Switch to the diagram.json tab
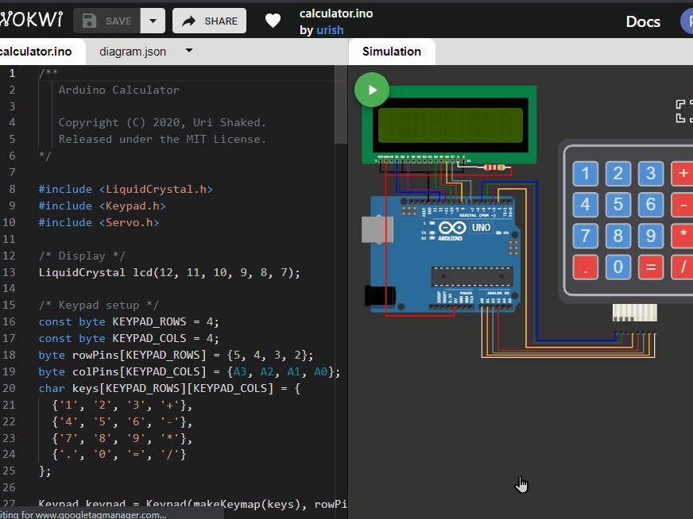 [x=133, y=52]
